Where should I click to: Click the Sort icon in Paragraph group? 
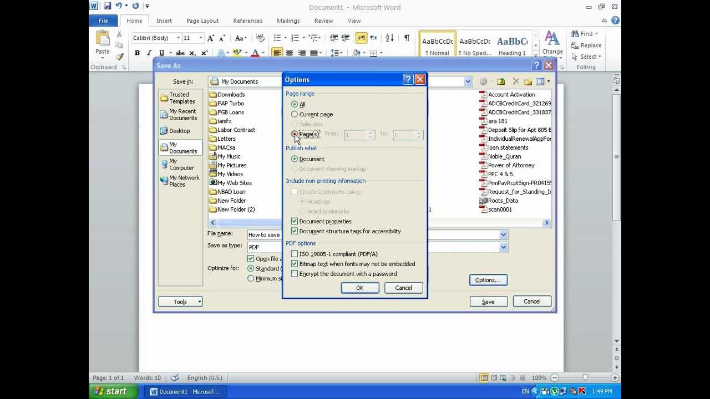pyautogui.click(x=389, y=38)
